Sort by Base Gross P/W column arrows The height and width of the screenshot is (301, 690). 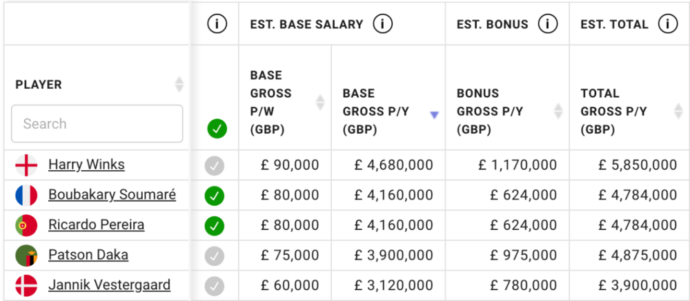[x=320, y=102]
